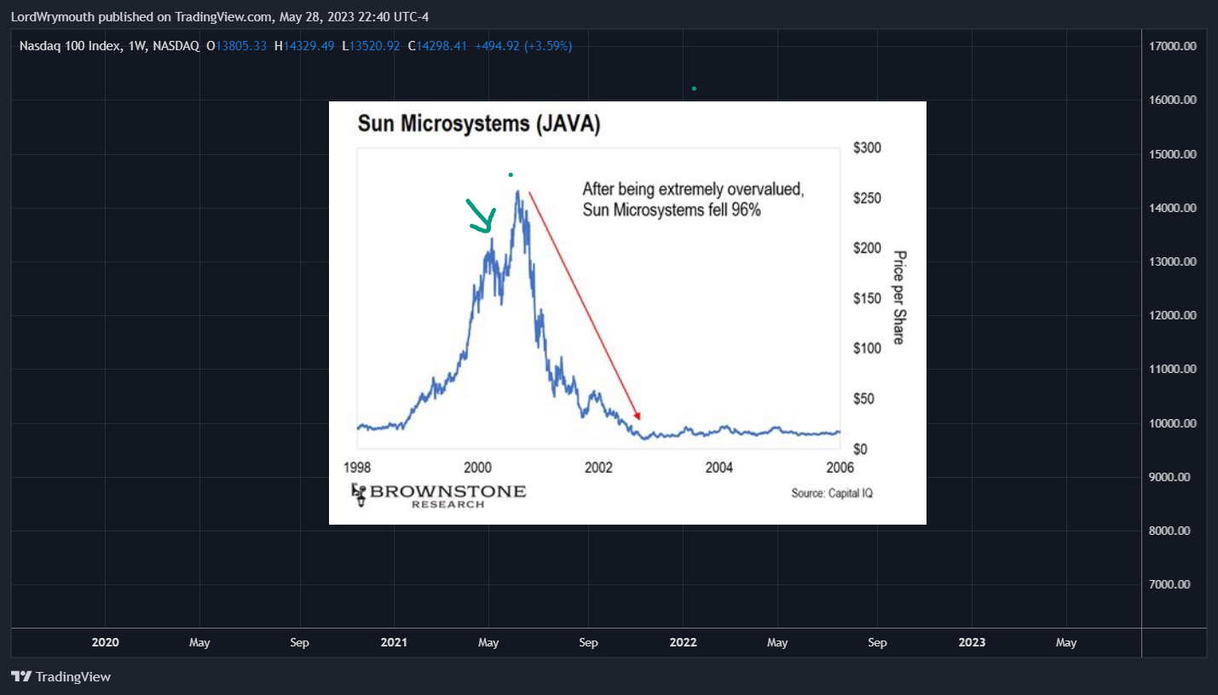The image size is (1218, 695).
Task: Click the high value H14329.49
Action: point(305,45)
